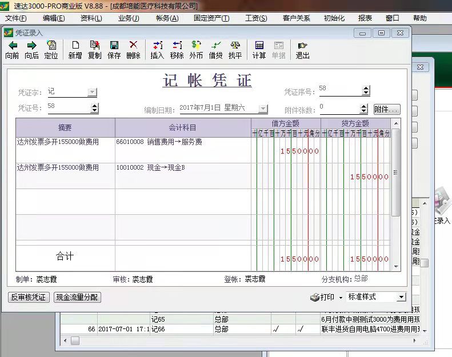
Task: Open the 帐务(A) menu
Action: (167, 18)
